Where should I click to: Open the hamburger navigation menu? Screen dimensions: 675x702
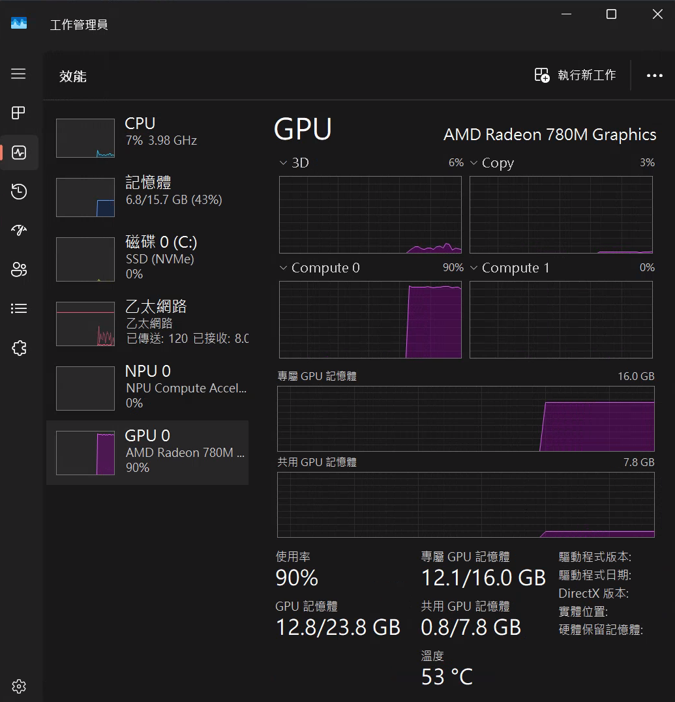(x=18, y=74)
